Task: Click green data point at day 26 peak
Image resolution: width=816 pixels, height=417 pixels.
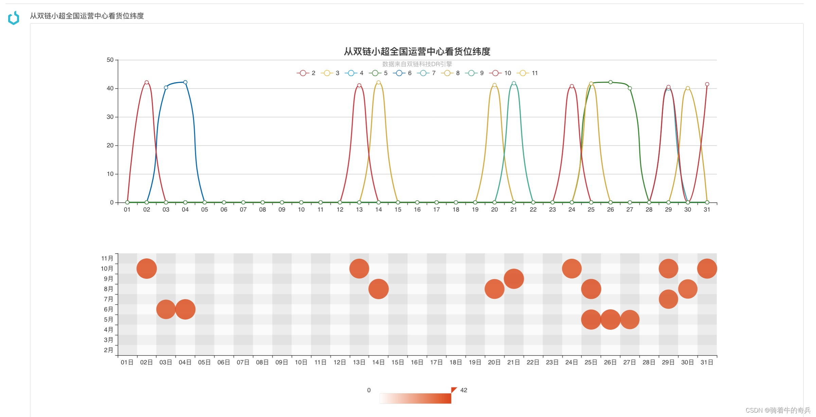Action: tap(610, 82)
